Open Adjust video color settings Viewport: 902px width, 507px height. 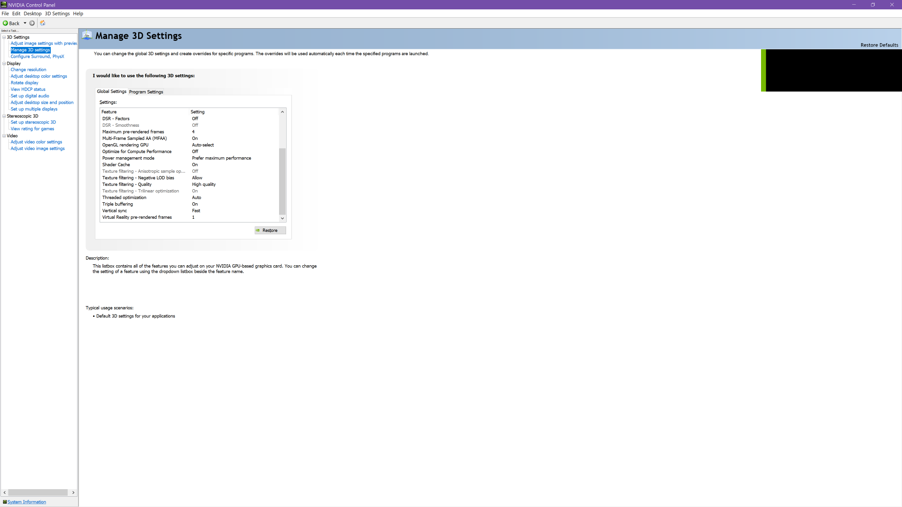(37, 142)
